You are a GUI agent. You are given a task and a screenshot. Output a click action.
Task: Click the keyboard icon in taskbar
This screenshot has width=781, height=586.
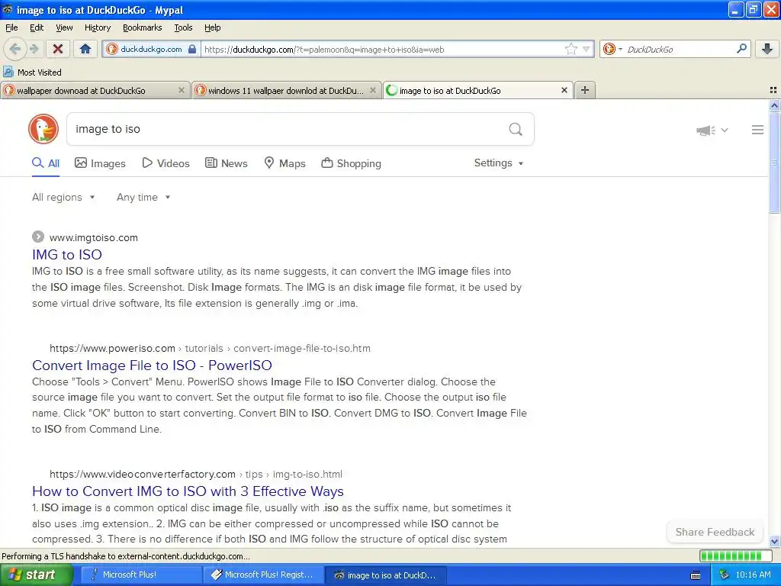pyautogui.click(x=696, y=575)
